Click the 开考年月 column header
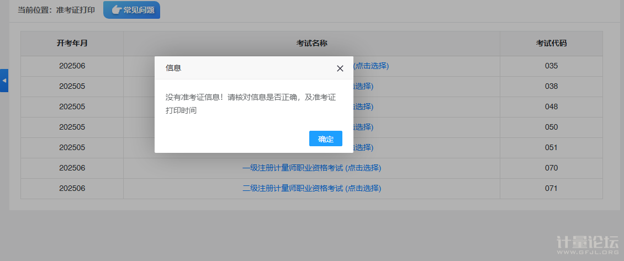 pos(72,44)
